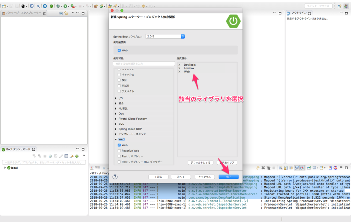
Task: Uncheck the frequently used Web checkbox
Action: (x=119, y=50)
